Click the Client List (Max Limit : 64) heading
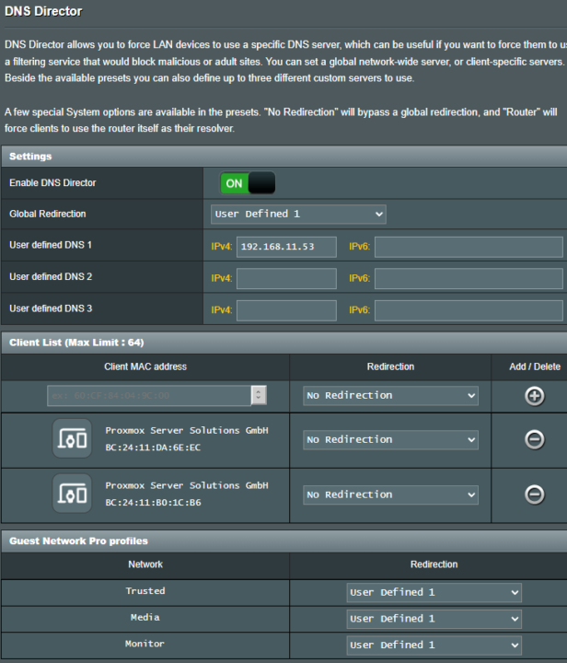Viewport: 567px width, 663px height. click(76, 343)
